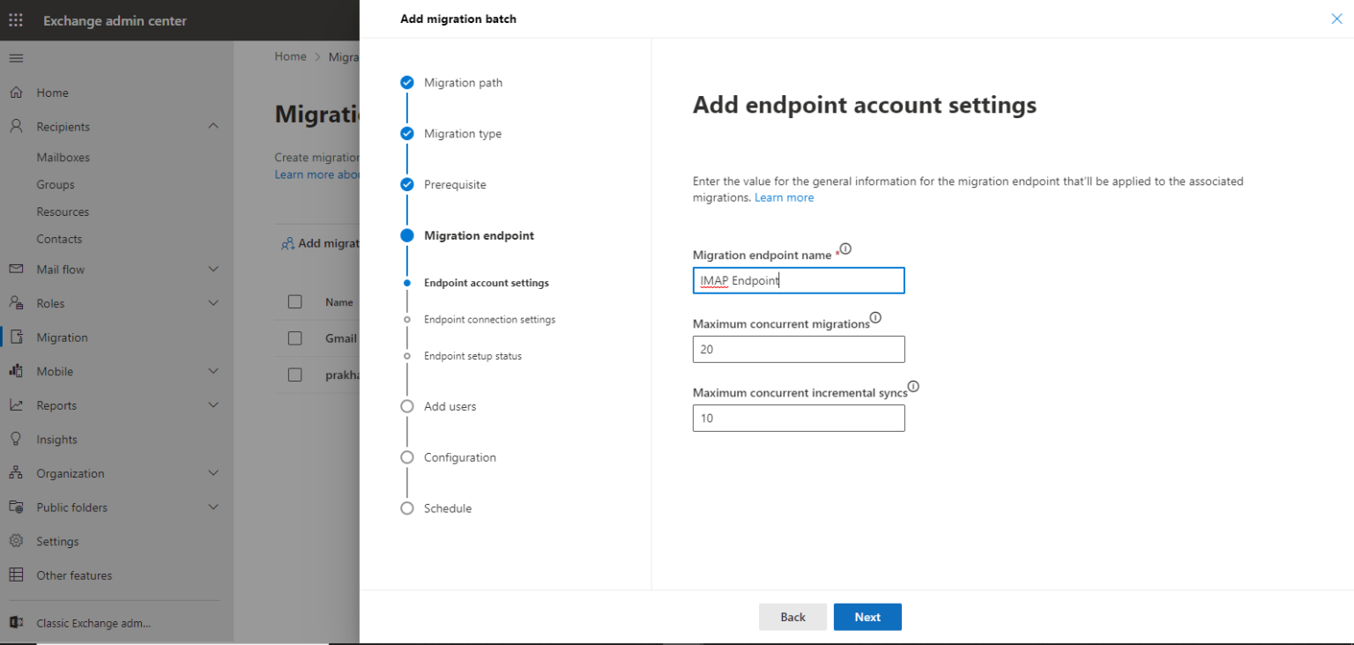Open Other features from sidebar
Image resolution: width=1354 pixels, height=645 pixels.
click(x=73, y=575)
